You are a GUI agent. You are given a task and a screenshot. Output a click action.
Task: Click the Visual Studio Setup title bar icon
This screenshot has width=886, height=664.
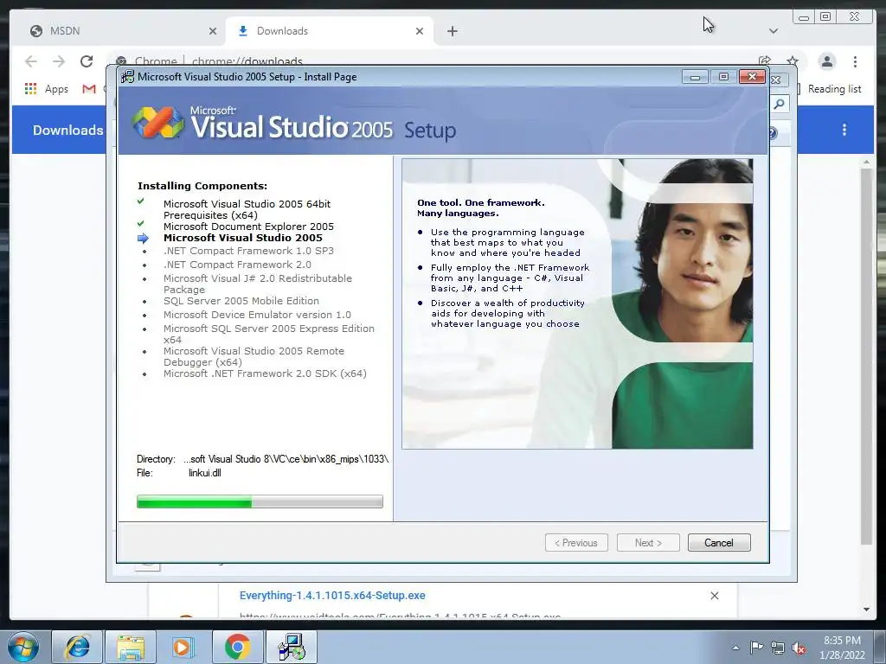coord(128,77)
